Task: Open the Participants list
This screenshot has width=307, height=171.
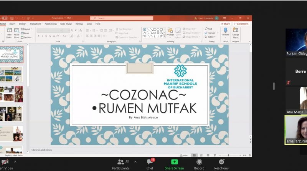Action: pyautogui.click(x=120, y=162)
